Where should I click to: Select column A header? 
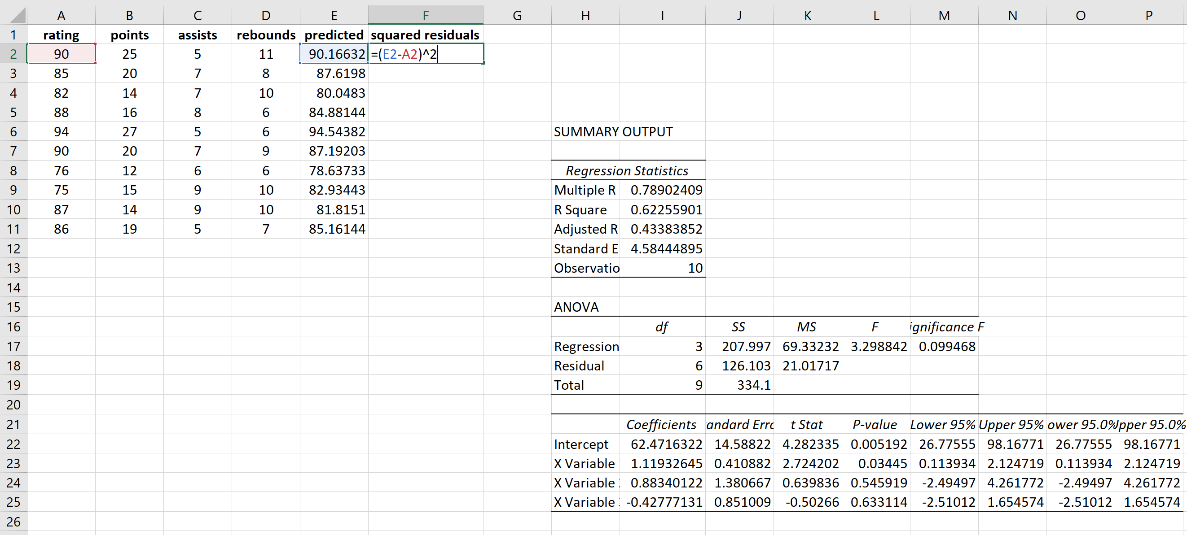62,15
